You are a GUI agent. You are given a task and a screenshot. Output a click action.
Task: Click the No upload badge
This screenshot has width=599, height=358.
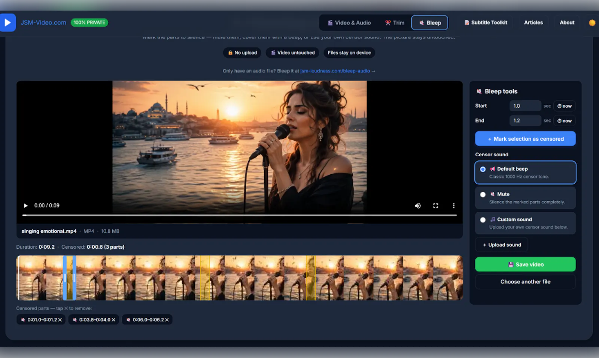242,53
